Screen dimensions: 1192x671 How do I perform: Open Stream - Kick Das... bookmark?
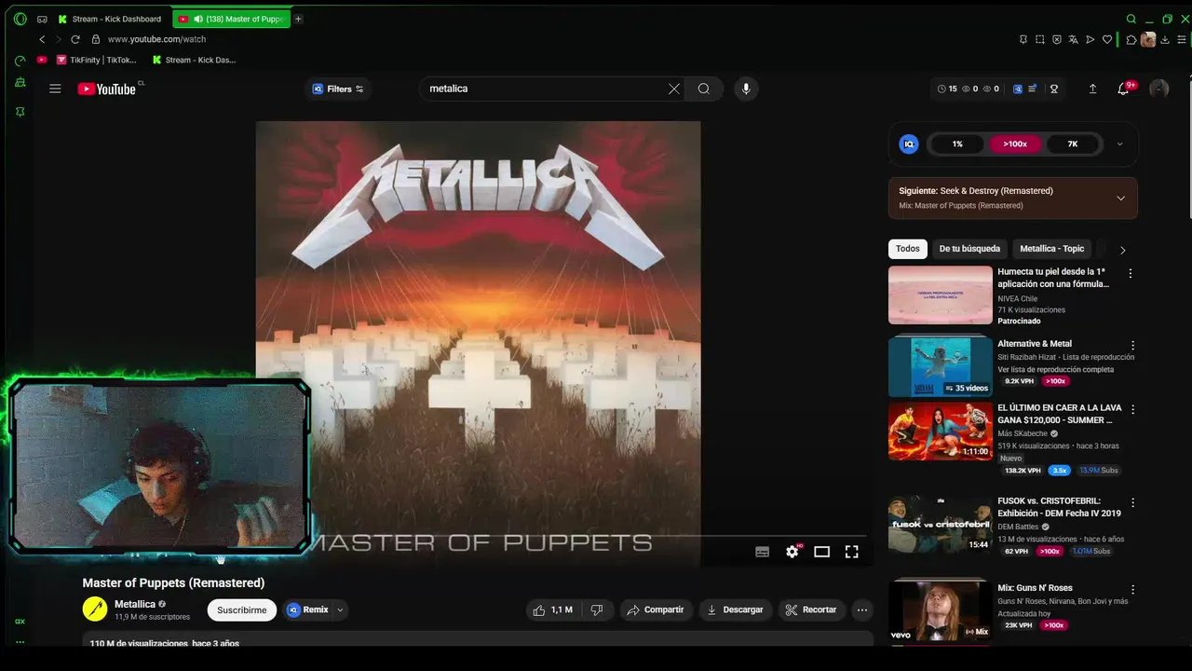click(x=194, y=60)
